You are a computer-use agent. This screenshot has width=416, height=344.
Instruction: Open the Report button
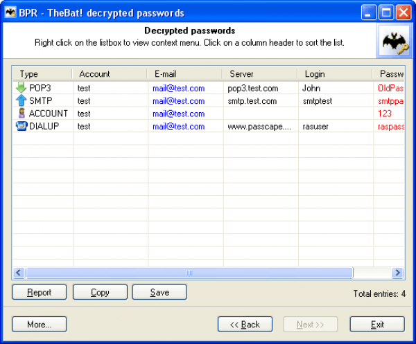[x=40, y=292]
